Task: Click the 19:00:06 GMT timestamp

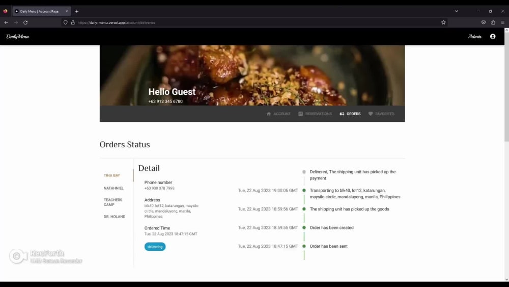Action: click(268, 191)
